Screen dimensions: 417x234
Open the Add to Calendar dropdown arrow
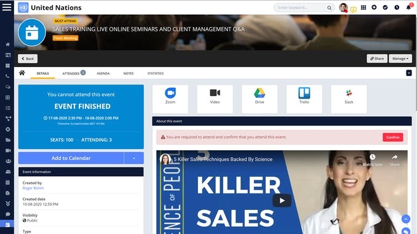[x=133, y=158]
